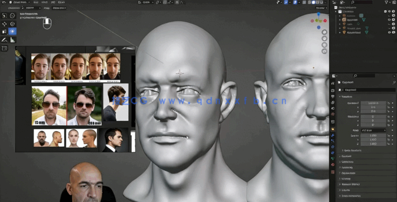Click the Location X value field

(373, 103)
